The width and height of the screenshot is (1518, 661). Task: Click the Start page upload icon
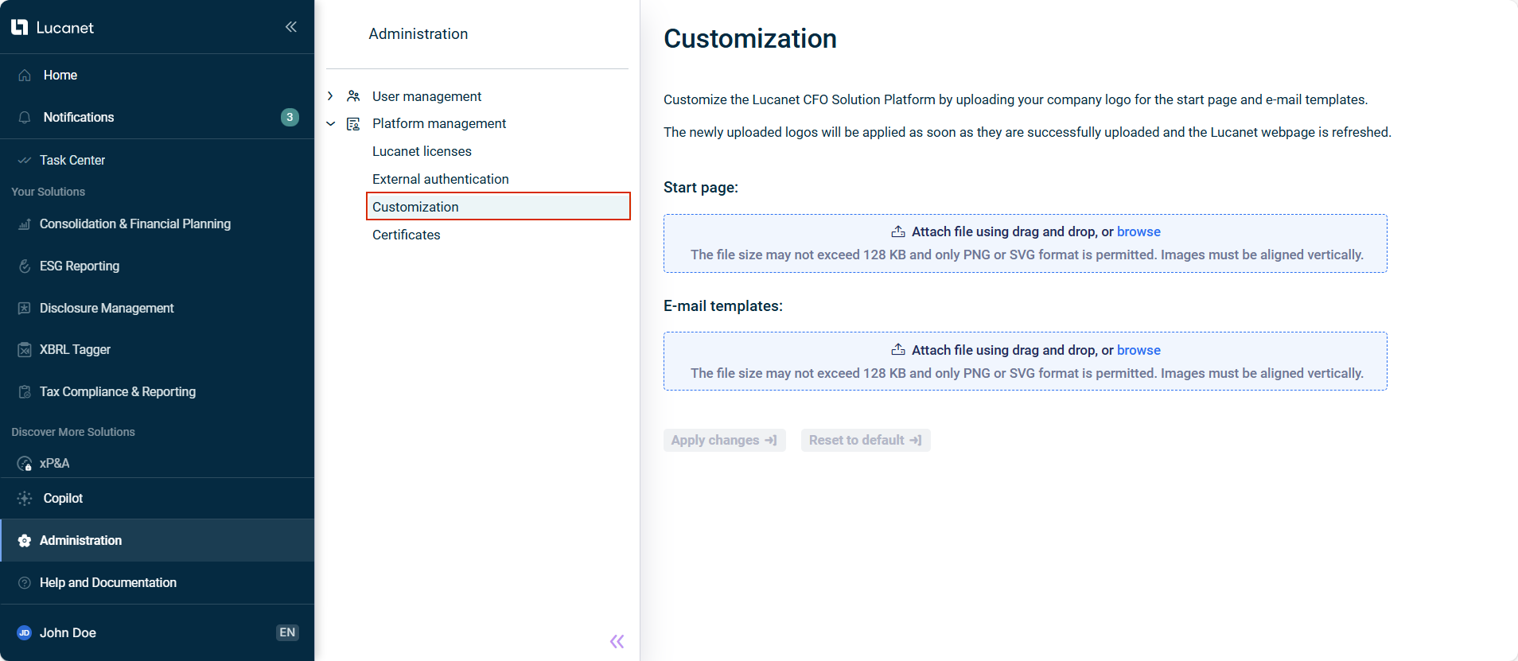(898, 231)
